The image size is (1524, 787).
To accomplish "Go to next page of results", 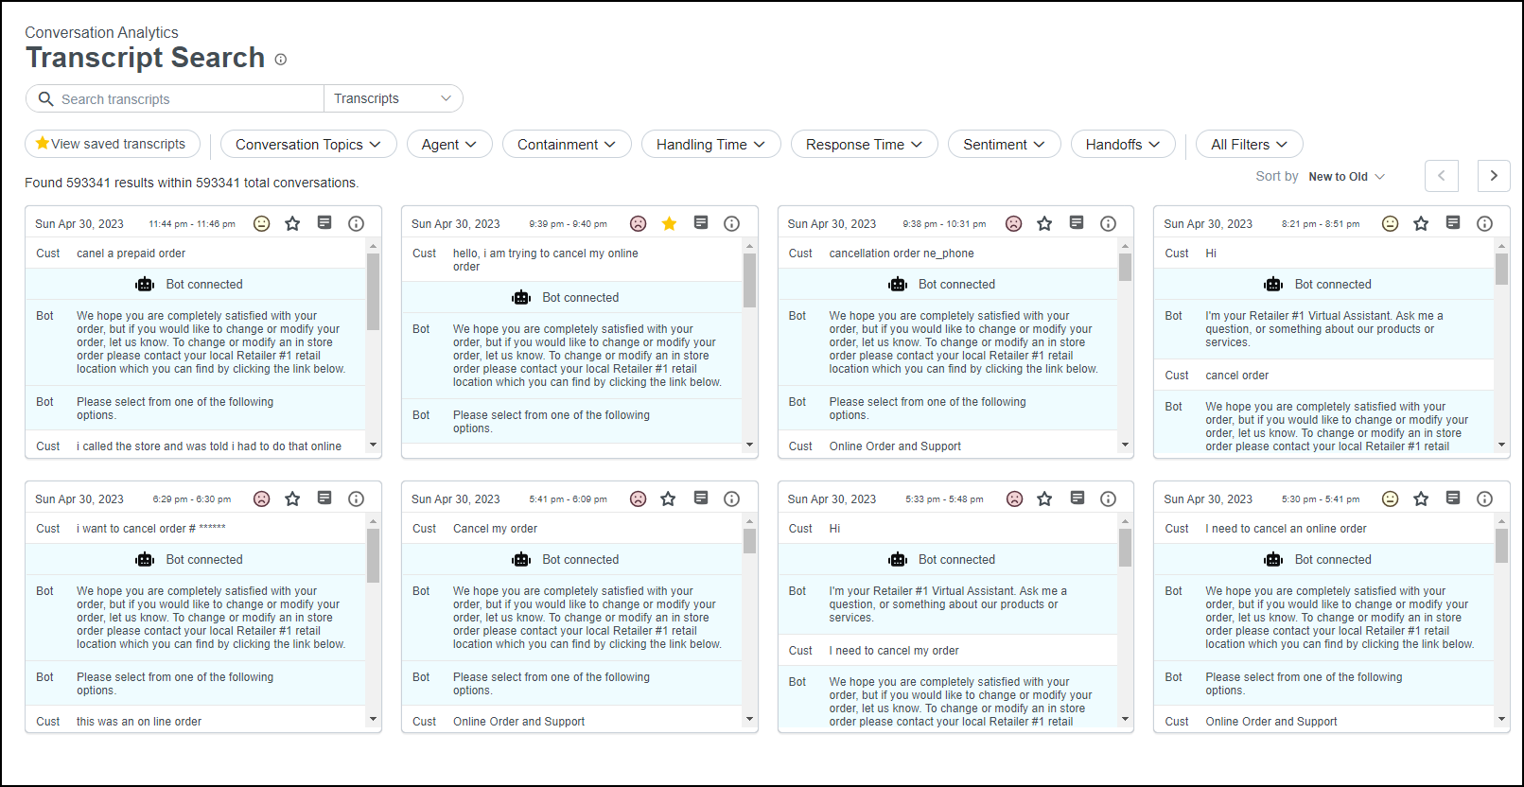I will [1494, 176].
